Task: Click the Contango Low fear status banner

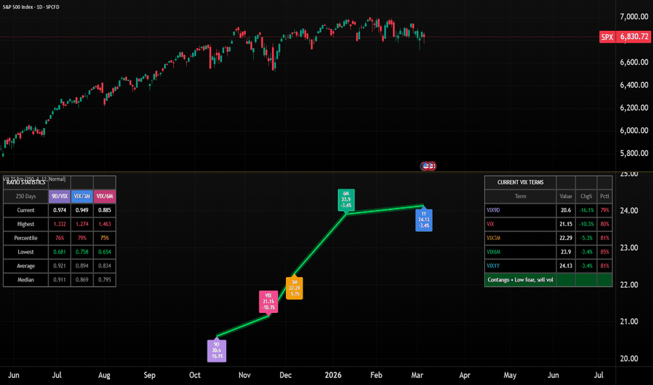Action: (529, 280)
